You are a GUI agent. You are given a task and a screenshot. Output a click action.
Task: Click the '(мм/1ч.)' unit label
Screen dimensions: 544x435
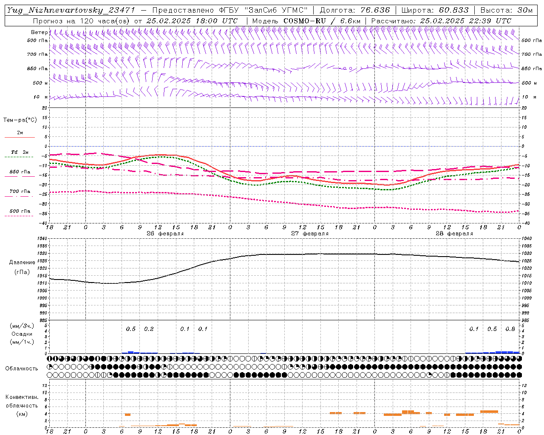22,342
